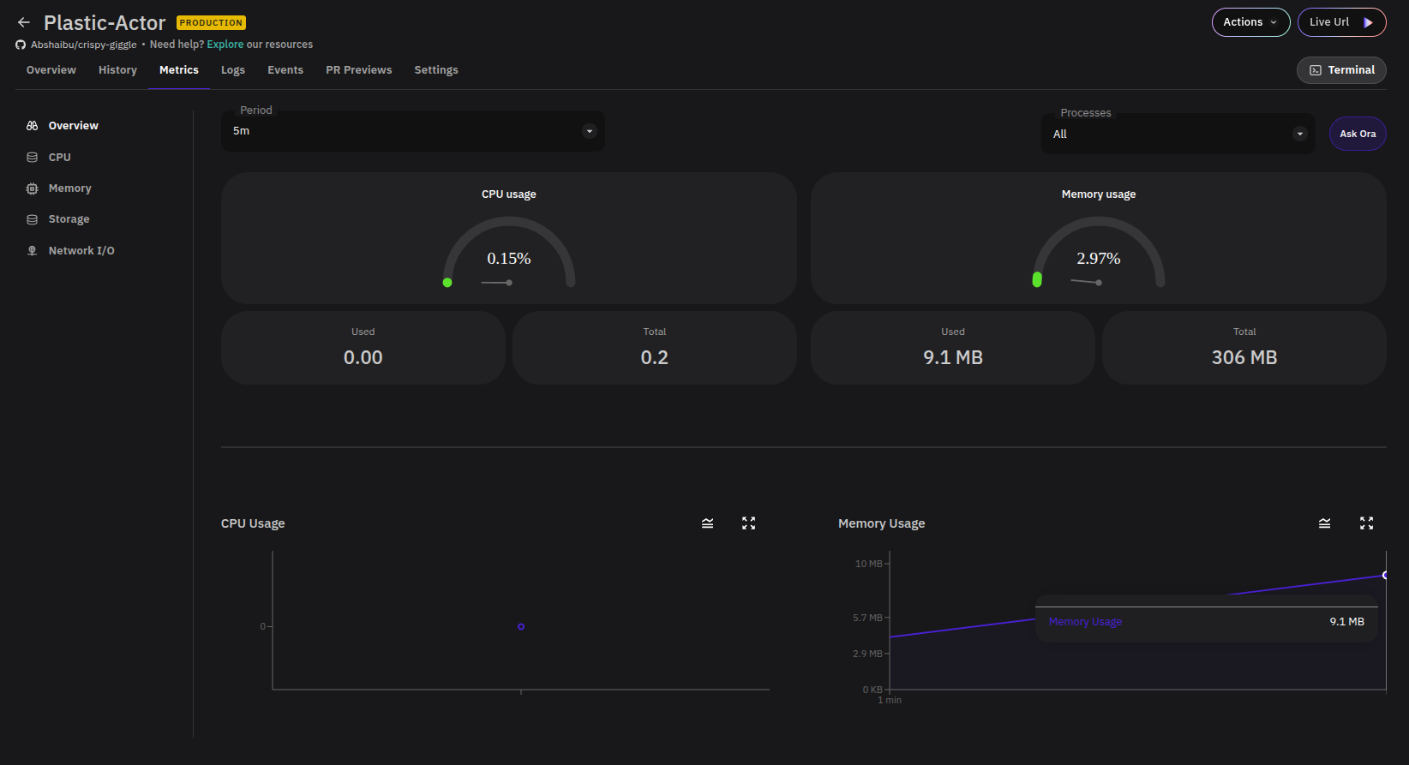Viewport: 1409px width, 765px height.
Task: Click the play icon in Live Url
Action: (1369, 22)
